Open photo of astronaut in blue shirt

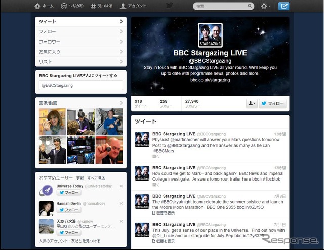[109, 122]
